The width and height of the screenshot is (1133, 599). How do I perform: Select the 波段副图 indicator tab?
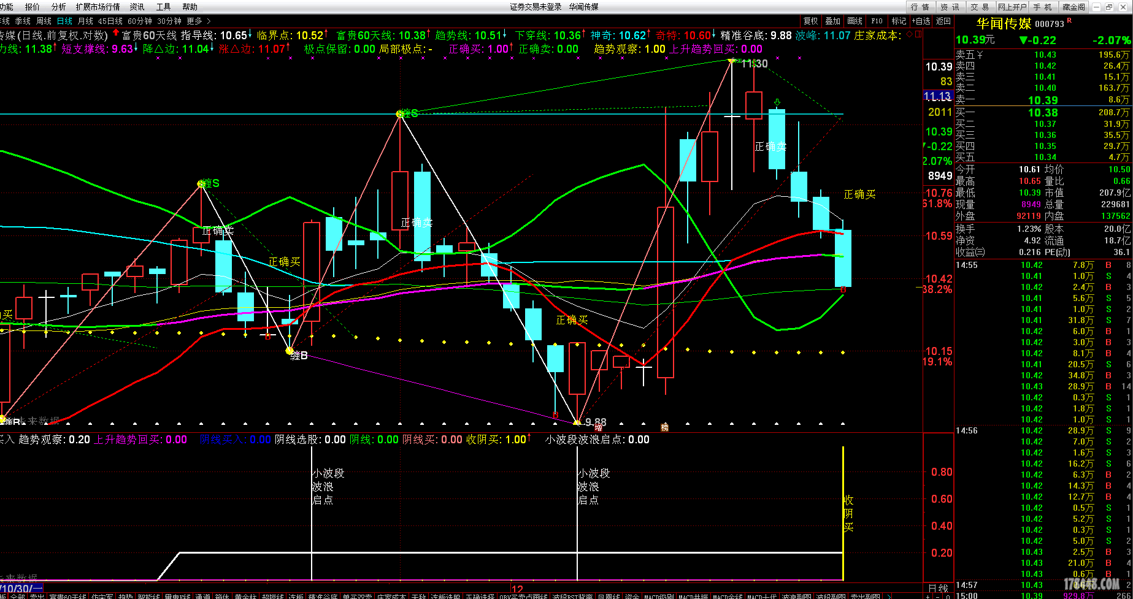(831, 595)
